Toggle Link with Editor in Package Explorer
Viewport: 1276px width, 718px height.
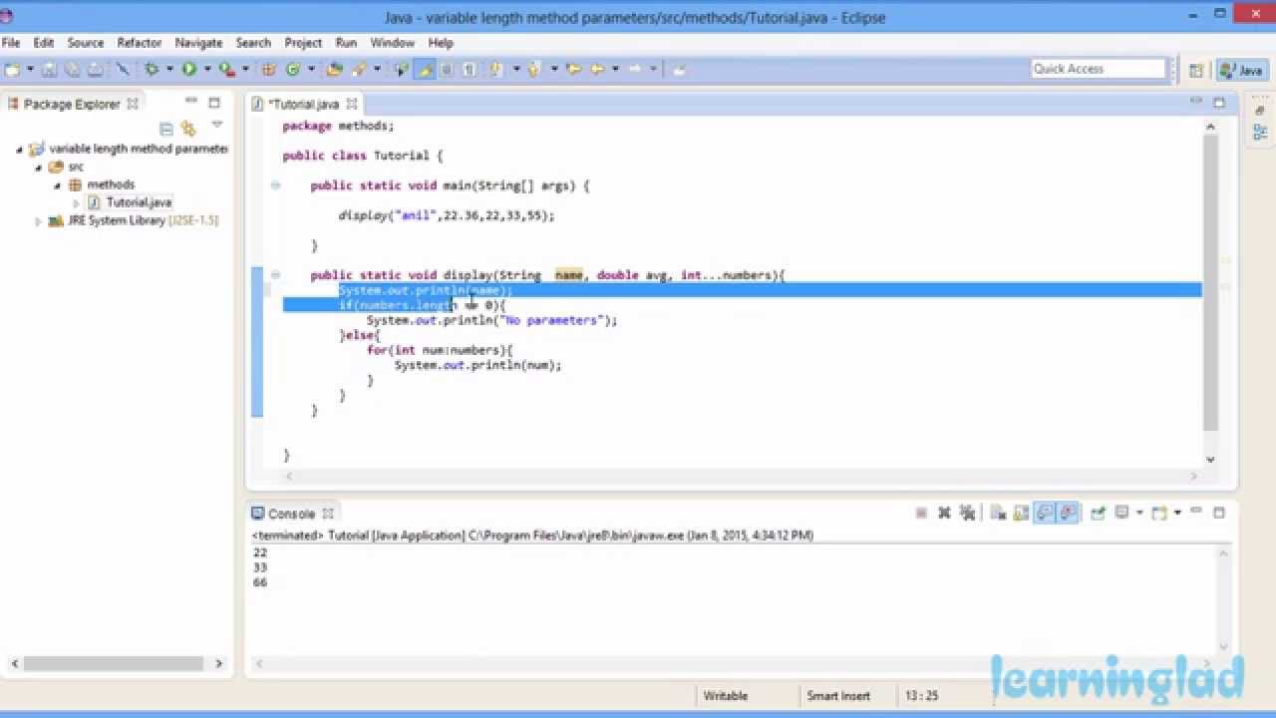pyautogui.click(x=188, y=129)
